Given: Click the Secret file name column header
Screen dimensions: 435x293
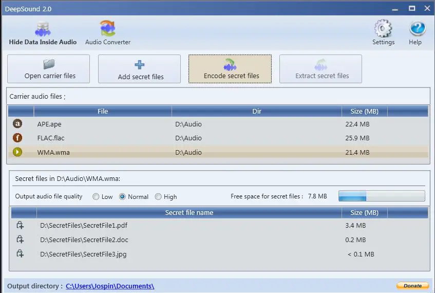Looking at the screenshot, I should (189, 213).
